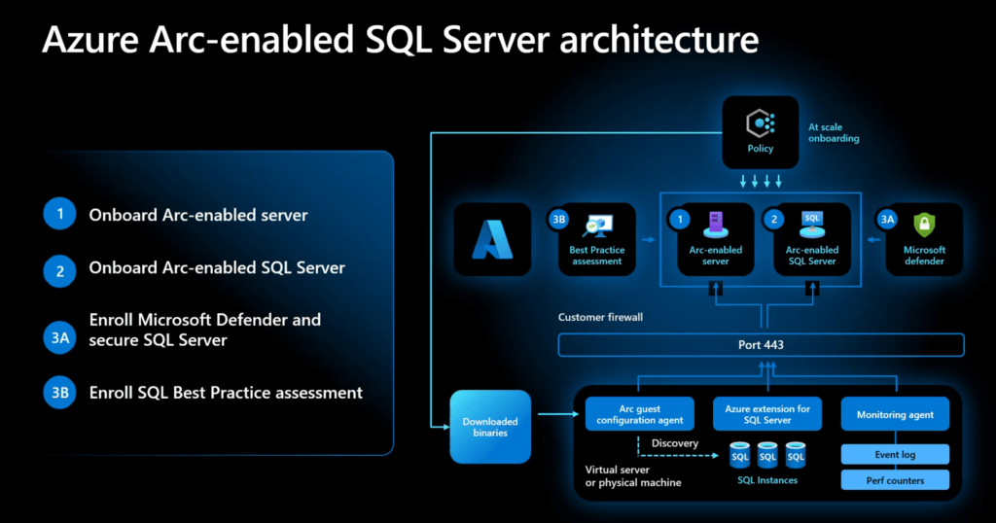Select the Perf counters box

(x=895, y=480)
